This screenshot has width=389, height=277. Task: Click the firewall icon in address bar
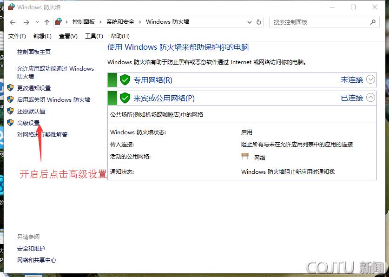(x=58, y=22)
